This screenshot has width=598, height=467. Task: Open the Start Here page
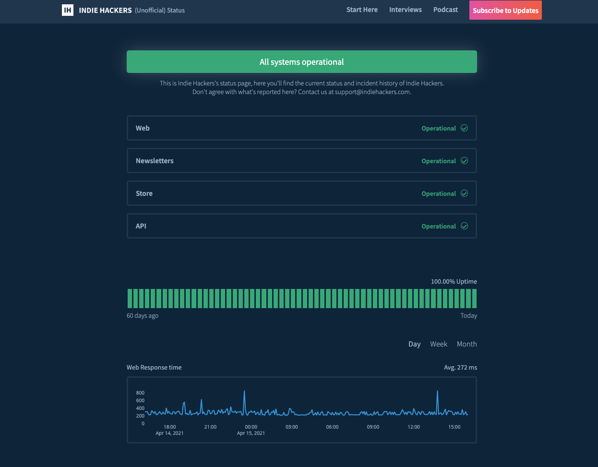pyautogui.click(x=362, y=10)
